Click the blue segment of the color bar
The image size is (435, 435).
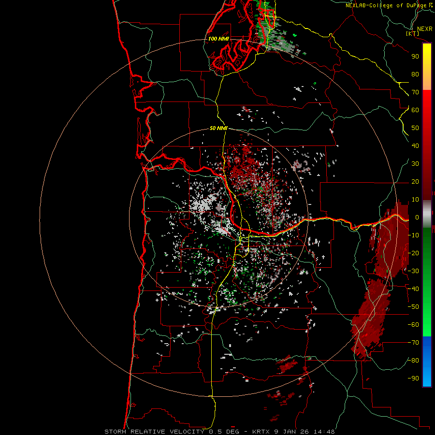click(x=427, y=361)
